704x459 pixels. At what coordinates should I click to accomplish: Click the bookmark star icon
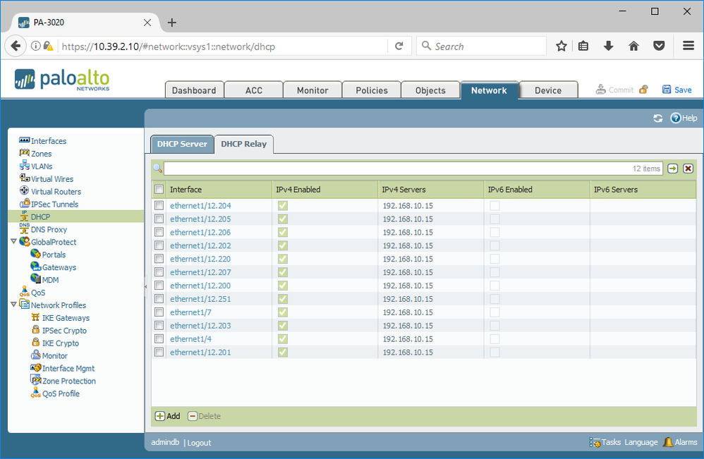[562, 46]
